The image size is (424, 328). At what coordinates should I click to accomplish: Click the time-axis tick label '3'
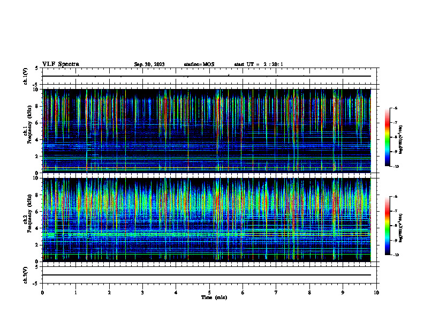tap(142, 293)
